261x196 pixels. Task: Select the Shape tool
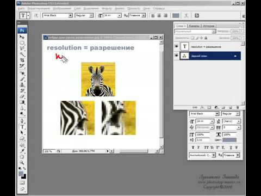22,138
